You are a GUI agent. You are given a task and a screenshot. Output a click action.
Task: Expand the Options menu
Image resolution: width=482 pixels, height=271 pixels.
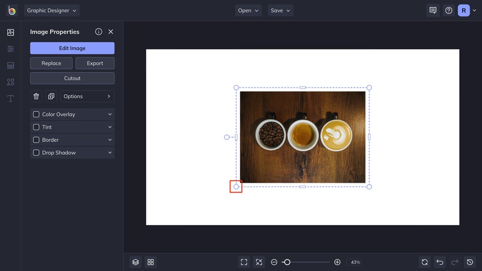[x=87, y=96]
